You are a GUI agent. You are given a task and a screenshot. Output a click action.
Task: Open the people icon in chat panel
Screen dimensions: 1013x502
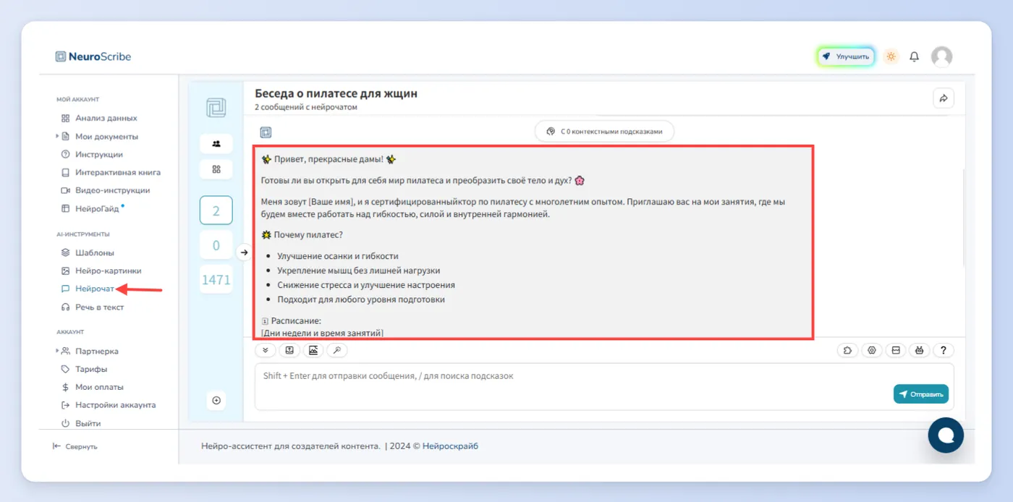click(216, 143)
